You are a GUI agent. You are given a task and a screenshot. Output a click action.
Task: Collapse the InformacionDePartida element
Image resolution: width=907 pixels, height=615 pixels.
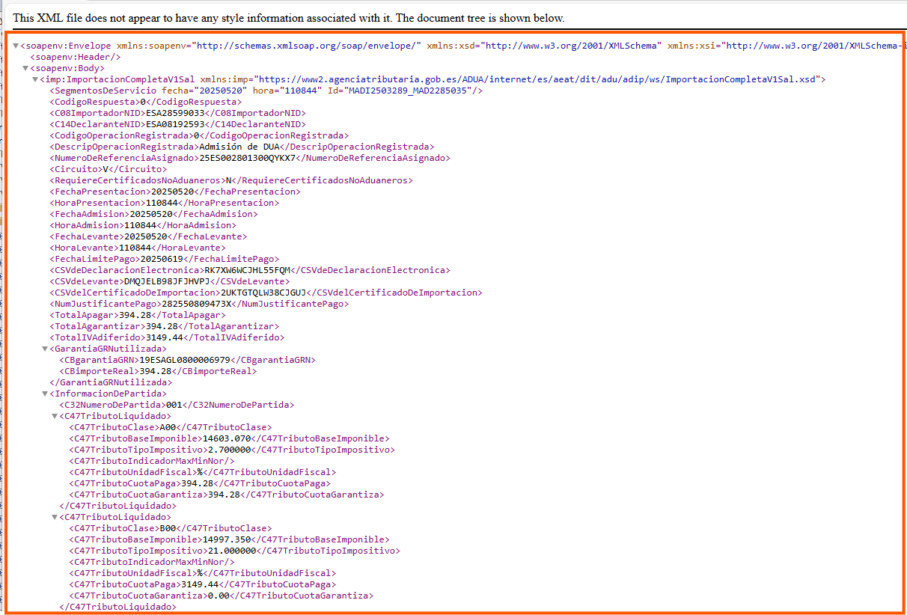tap(44, 394)
